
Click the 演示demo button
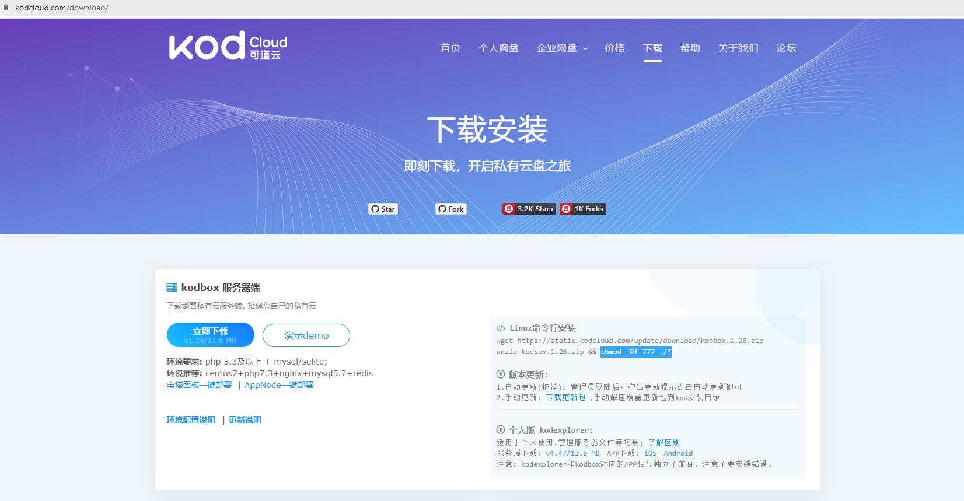point(306,335)
